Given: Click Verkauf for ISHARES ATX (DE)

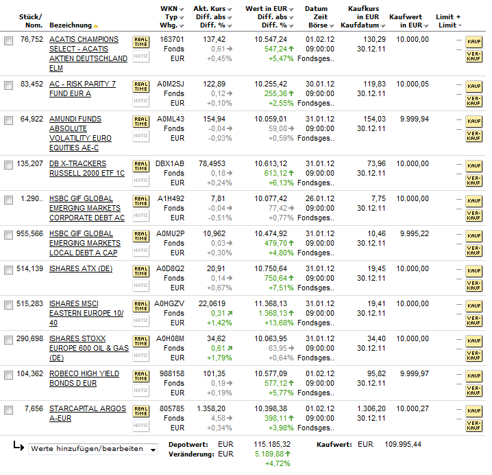Looking at the screenshot, I should [x=473, y=286].
